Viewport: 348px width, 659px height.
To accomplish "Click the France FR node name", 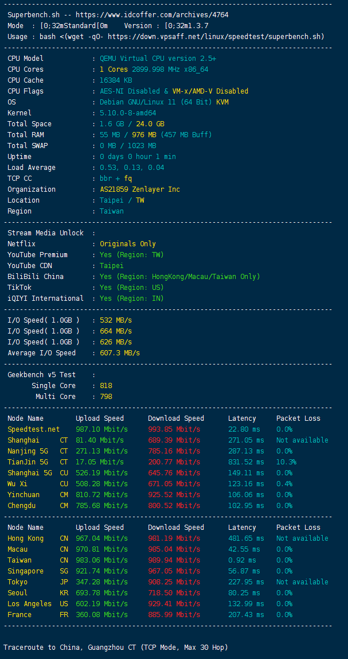I will tap(38, 614).
